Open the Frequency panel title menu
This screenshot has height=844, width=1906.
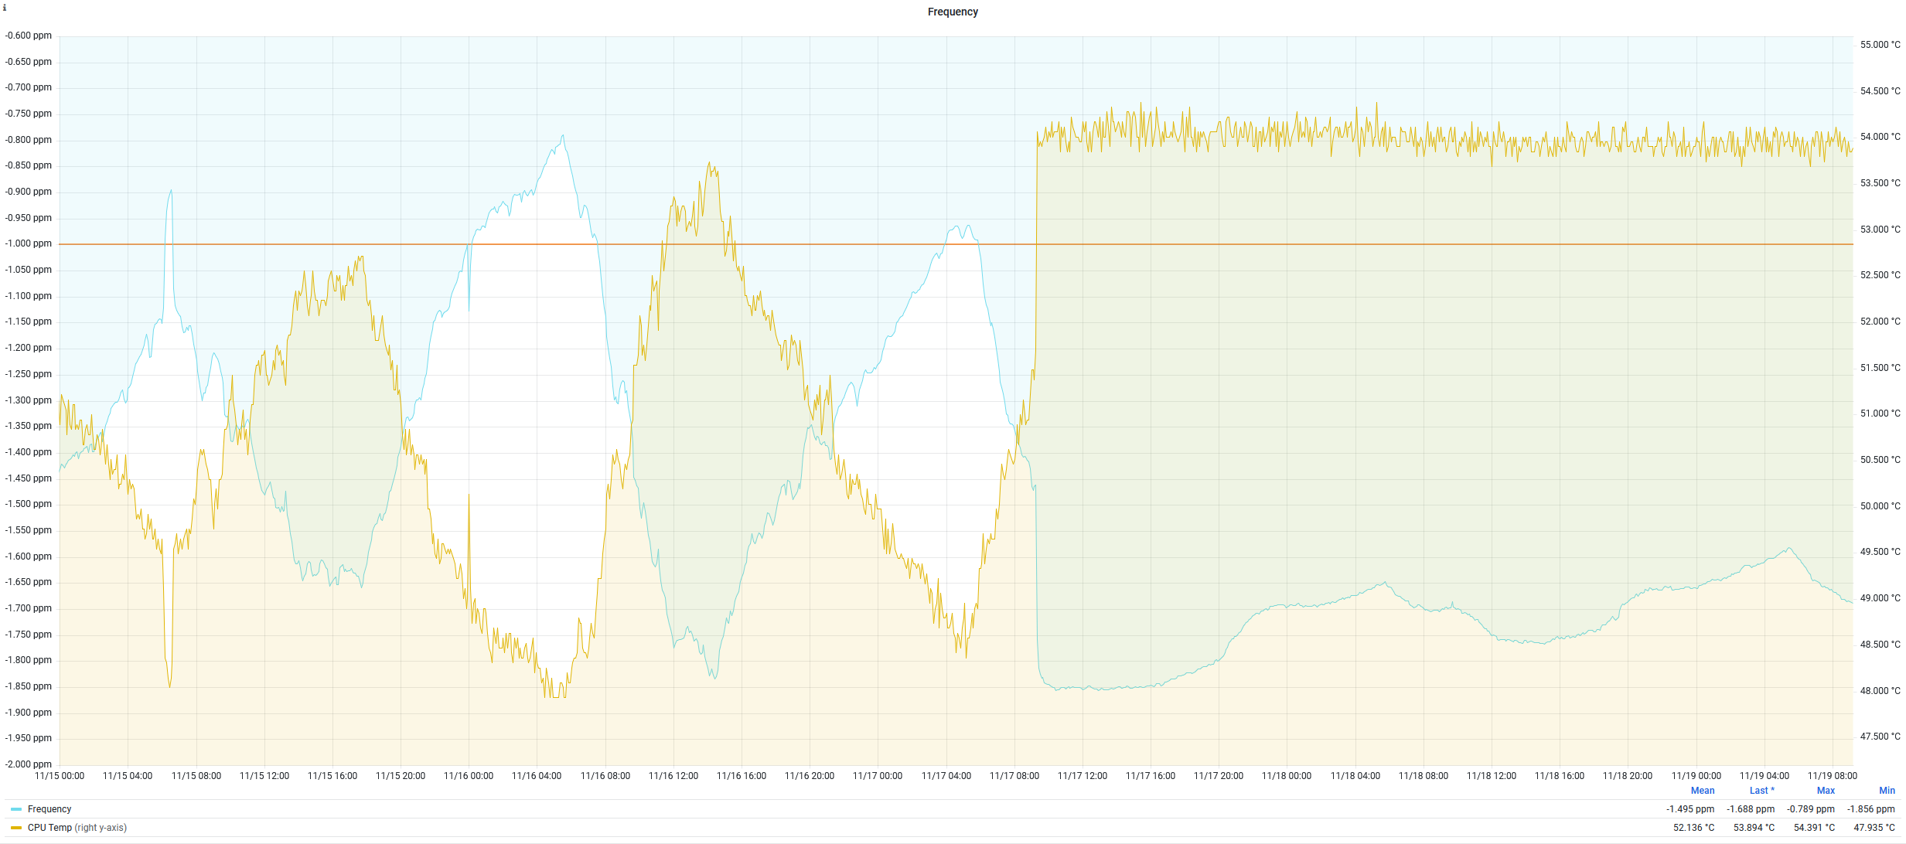(952, 12)
